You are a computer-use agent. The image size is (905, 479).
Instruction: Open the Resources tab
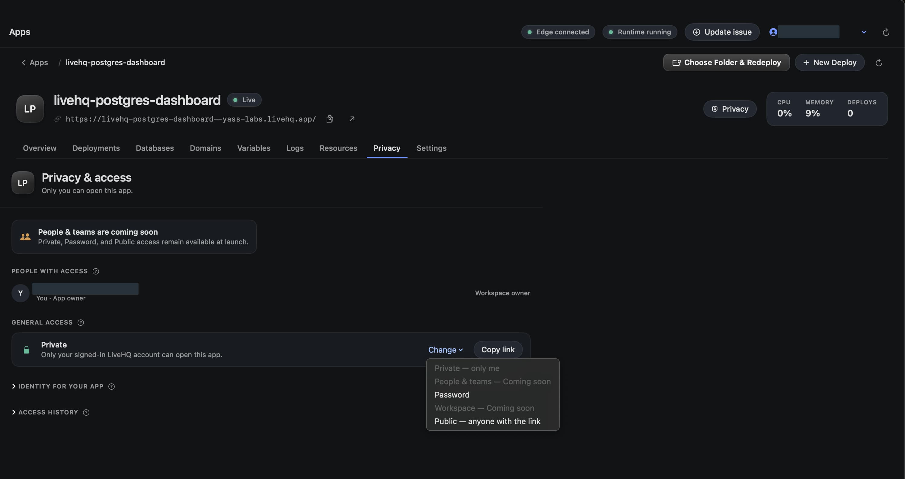pos(338,148)
